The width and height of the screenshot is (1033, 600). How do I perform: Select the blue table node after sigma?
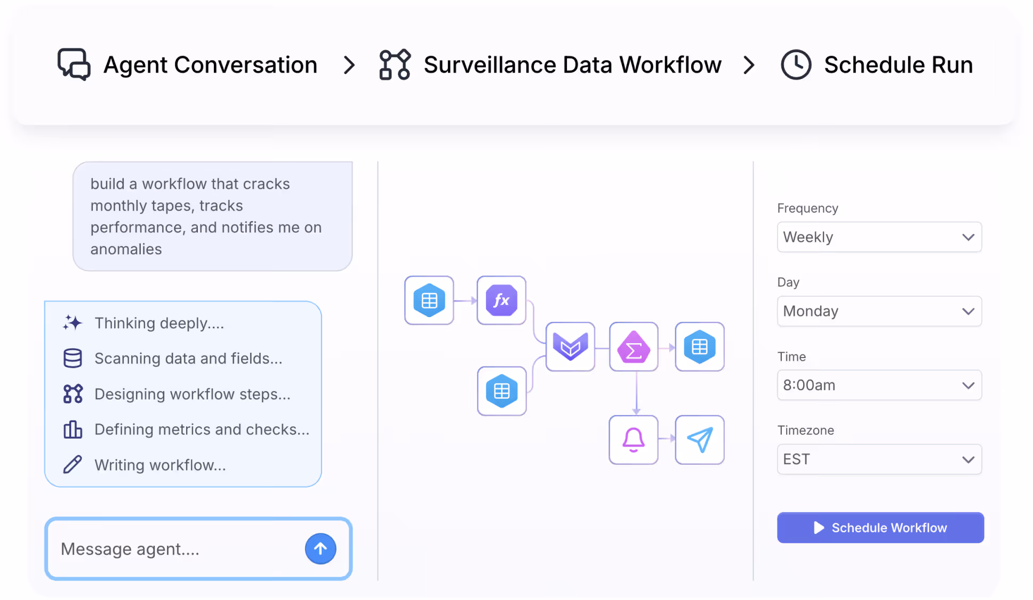[700, 347]
